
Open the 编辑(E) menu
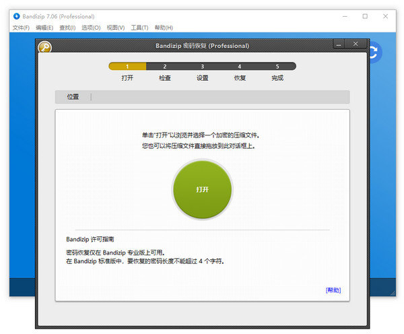click(x=44, y=28)
